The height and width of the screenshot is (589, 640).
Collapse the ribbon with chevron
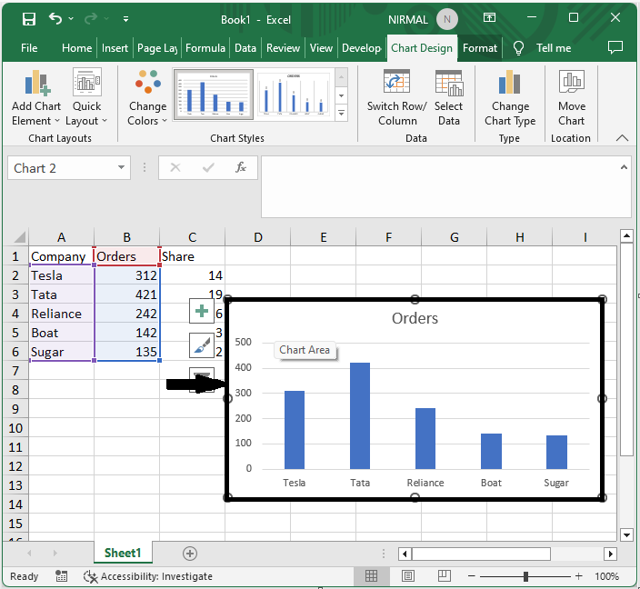pyautogui.click(x=623, y=138)
